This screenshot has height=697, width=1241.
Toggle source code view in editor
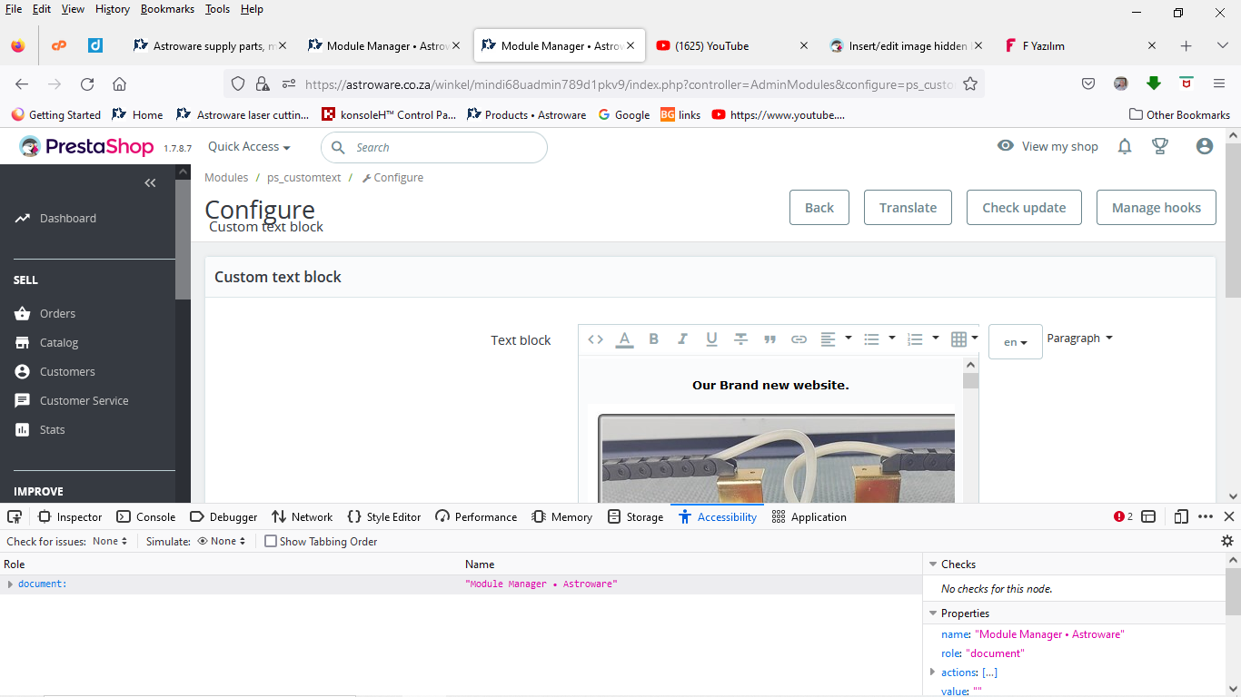tap(595, 339)
